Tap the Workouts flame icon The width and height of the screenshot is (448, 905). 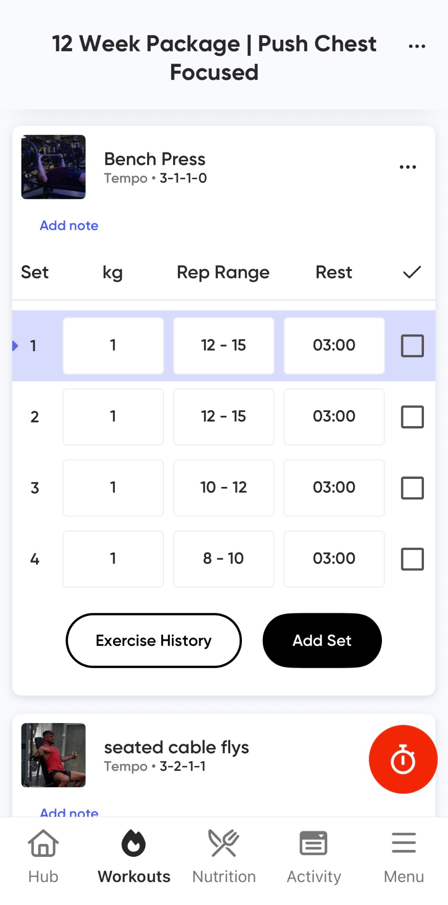click(x=134, y=844)
